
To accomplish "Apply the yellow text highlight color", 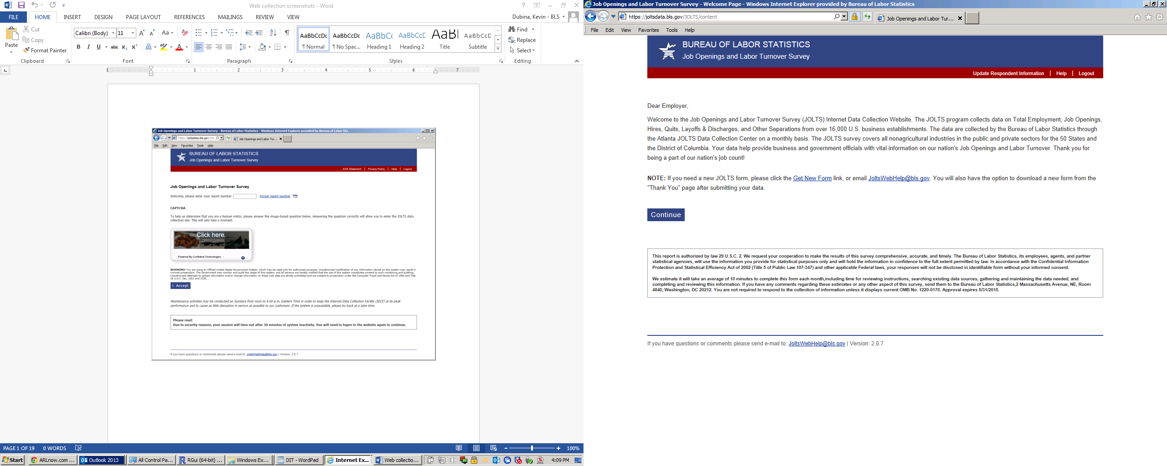I will (164, 47).
